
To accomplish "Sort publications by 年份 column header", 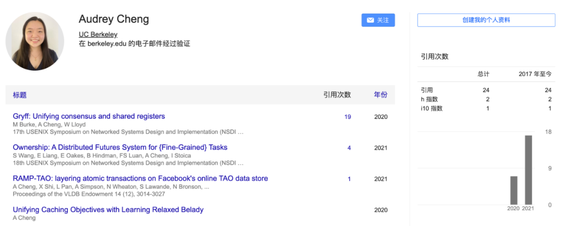I will (x=381, y=95).
